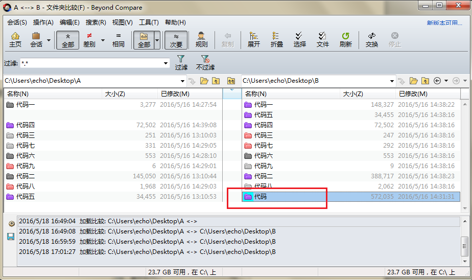Select the 代码六 folder in right pane
The height and width of the screenshot is (280, 472).
(351, 156)
